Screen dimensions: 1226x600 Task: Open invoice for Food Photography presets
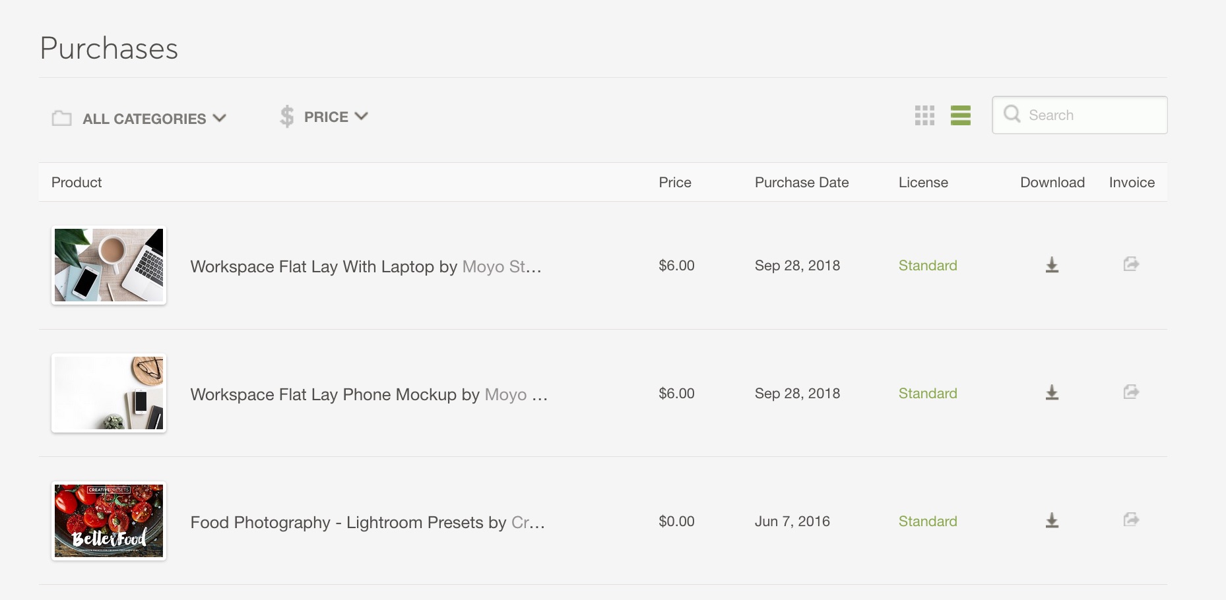point(1131,520)
